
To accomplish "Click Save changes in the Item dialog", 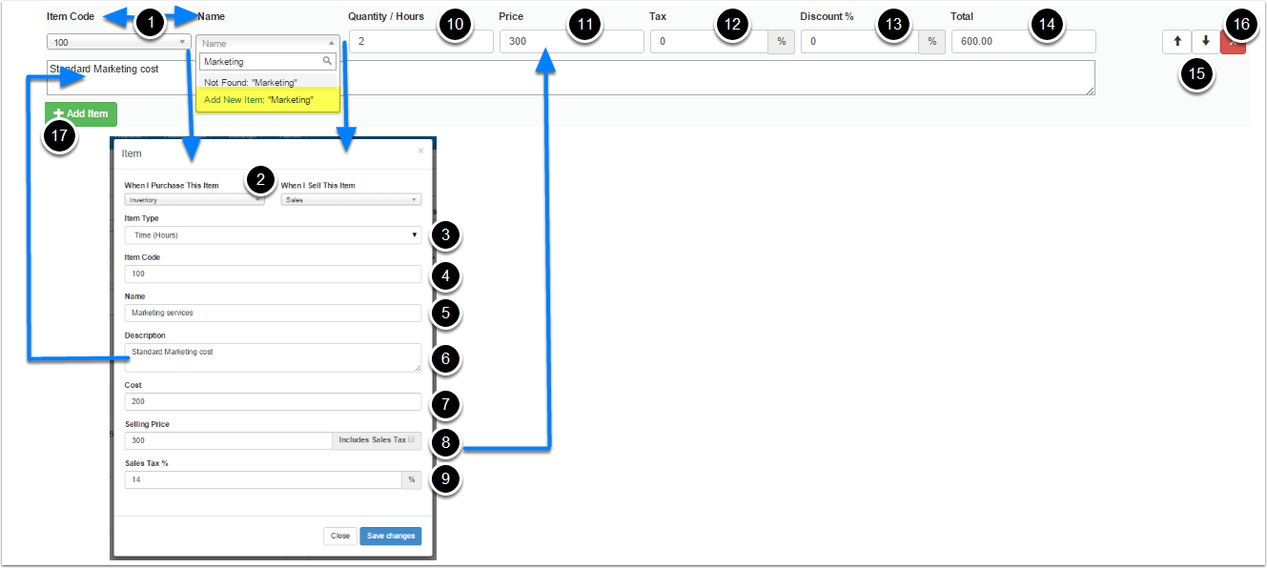I will coord(390,536).
